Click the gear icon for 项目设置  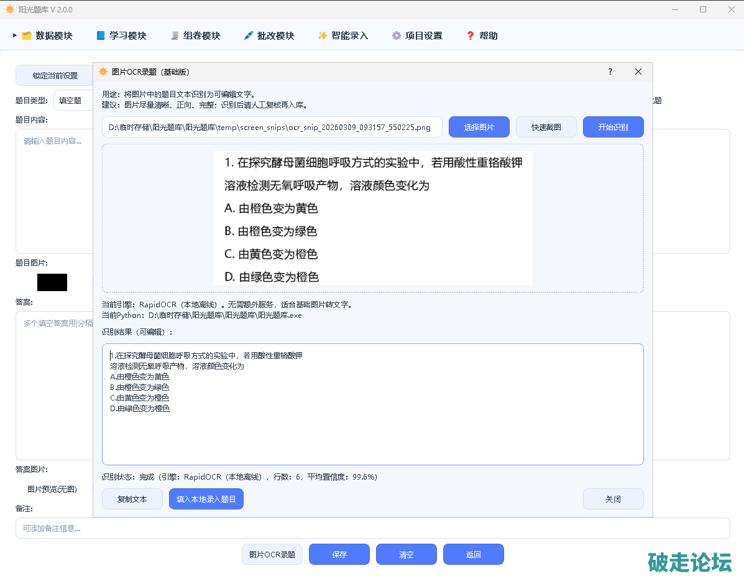tap(397, 36)
